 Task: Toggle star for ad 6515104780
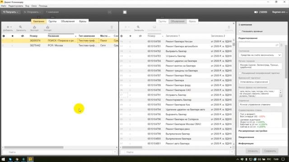pos(130,41)
